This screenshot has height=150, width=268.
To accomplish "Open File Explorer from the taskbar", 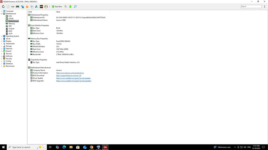I will tap(71, 147).
